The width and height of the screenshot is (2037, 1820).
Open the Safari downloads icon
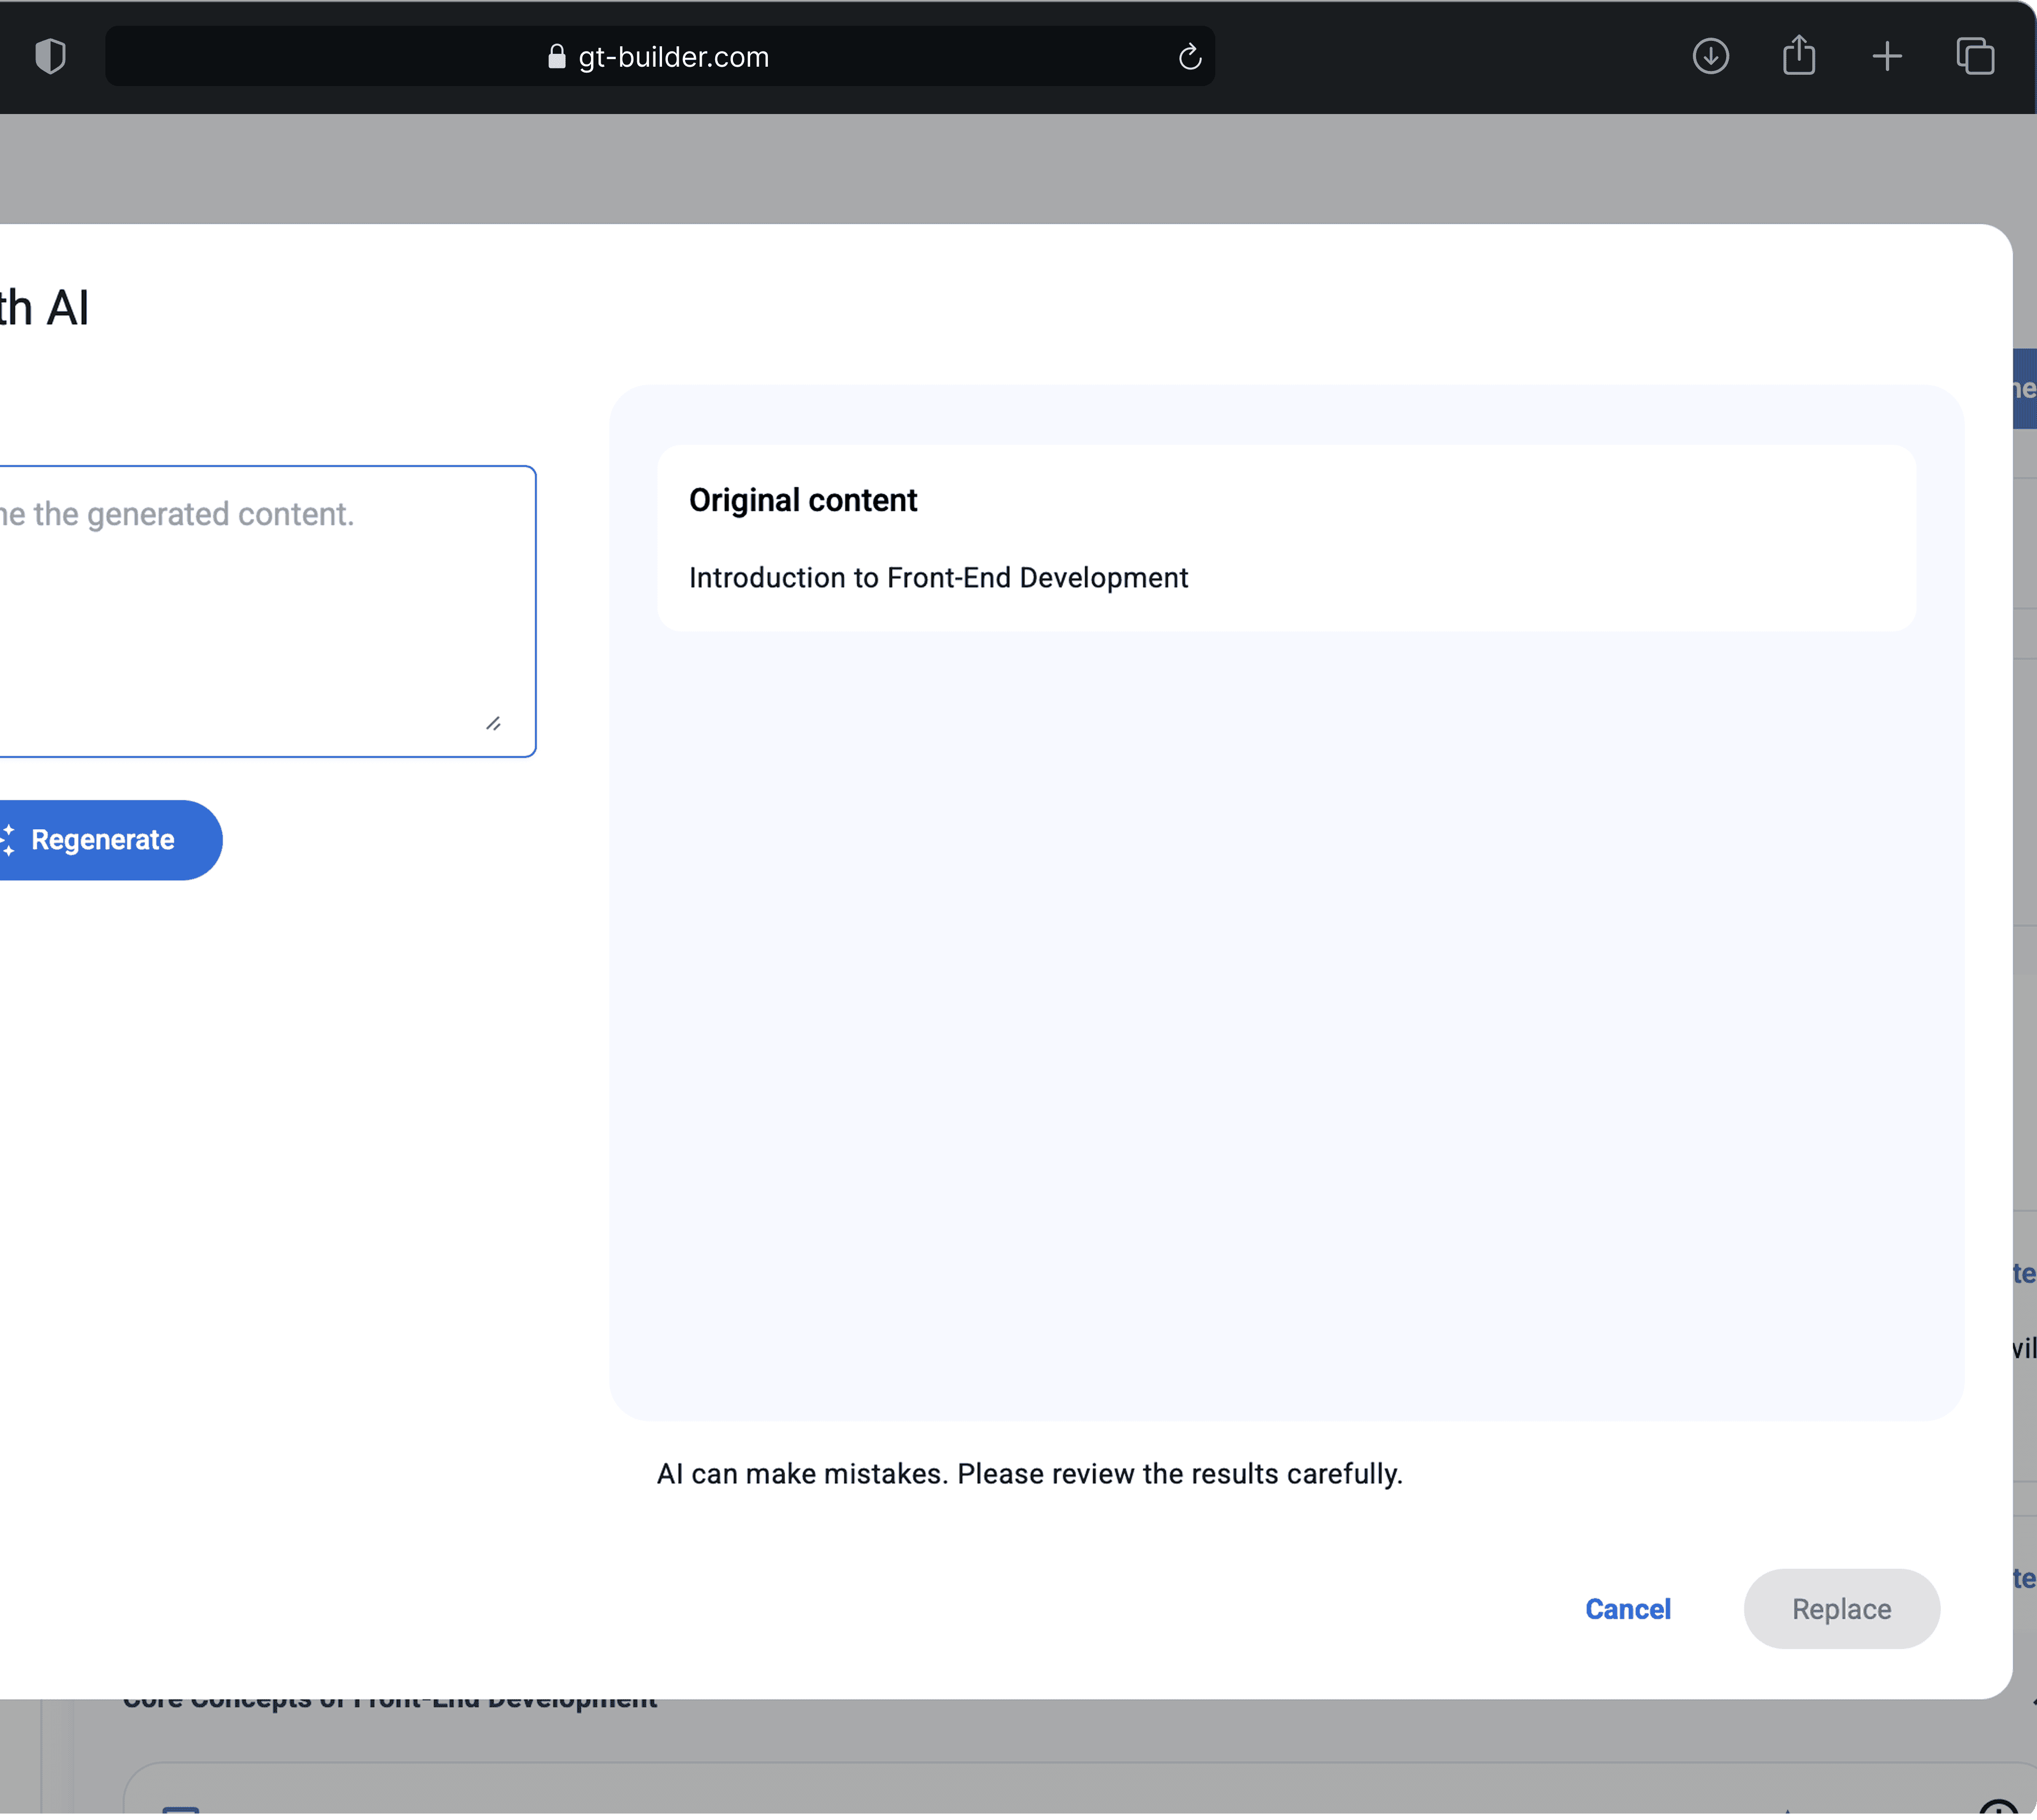point(1710,56)
